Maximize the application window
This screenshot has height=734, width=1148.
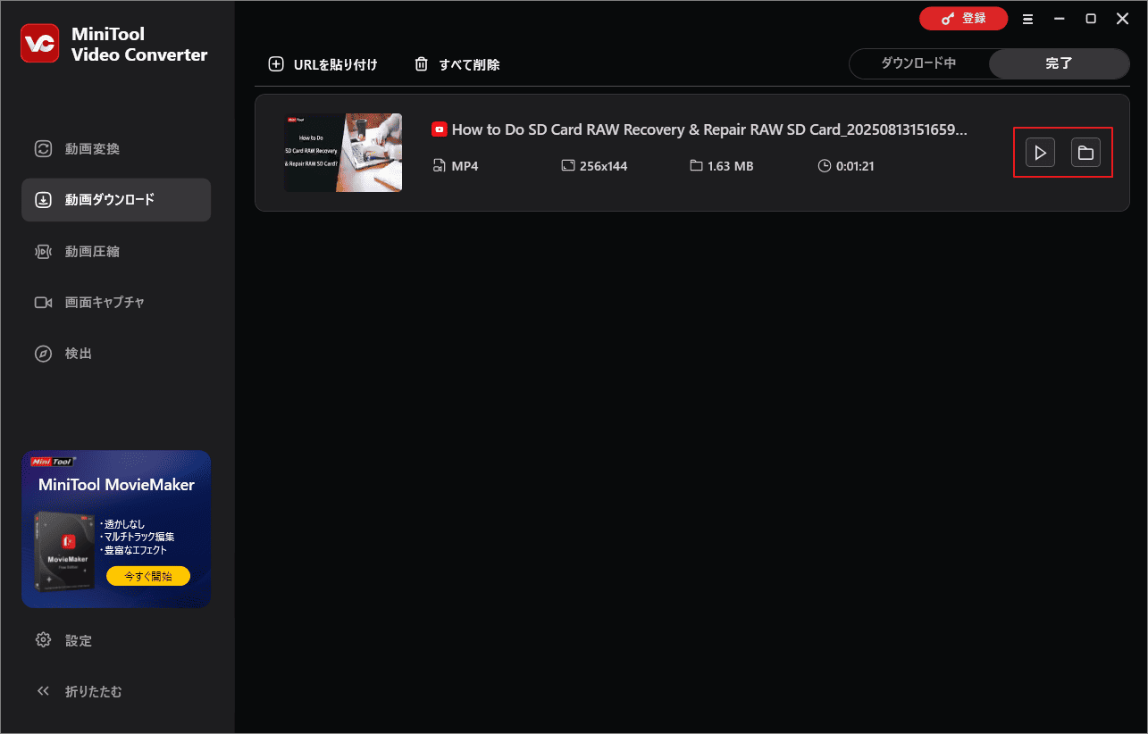(1091, 19)
